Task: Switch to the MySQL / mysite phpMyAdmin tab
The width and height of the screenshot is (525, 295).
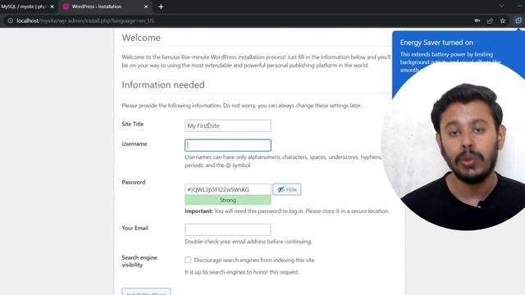Action: click(24, 7)
